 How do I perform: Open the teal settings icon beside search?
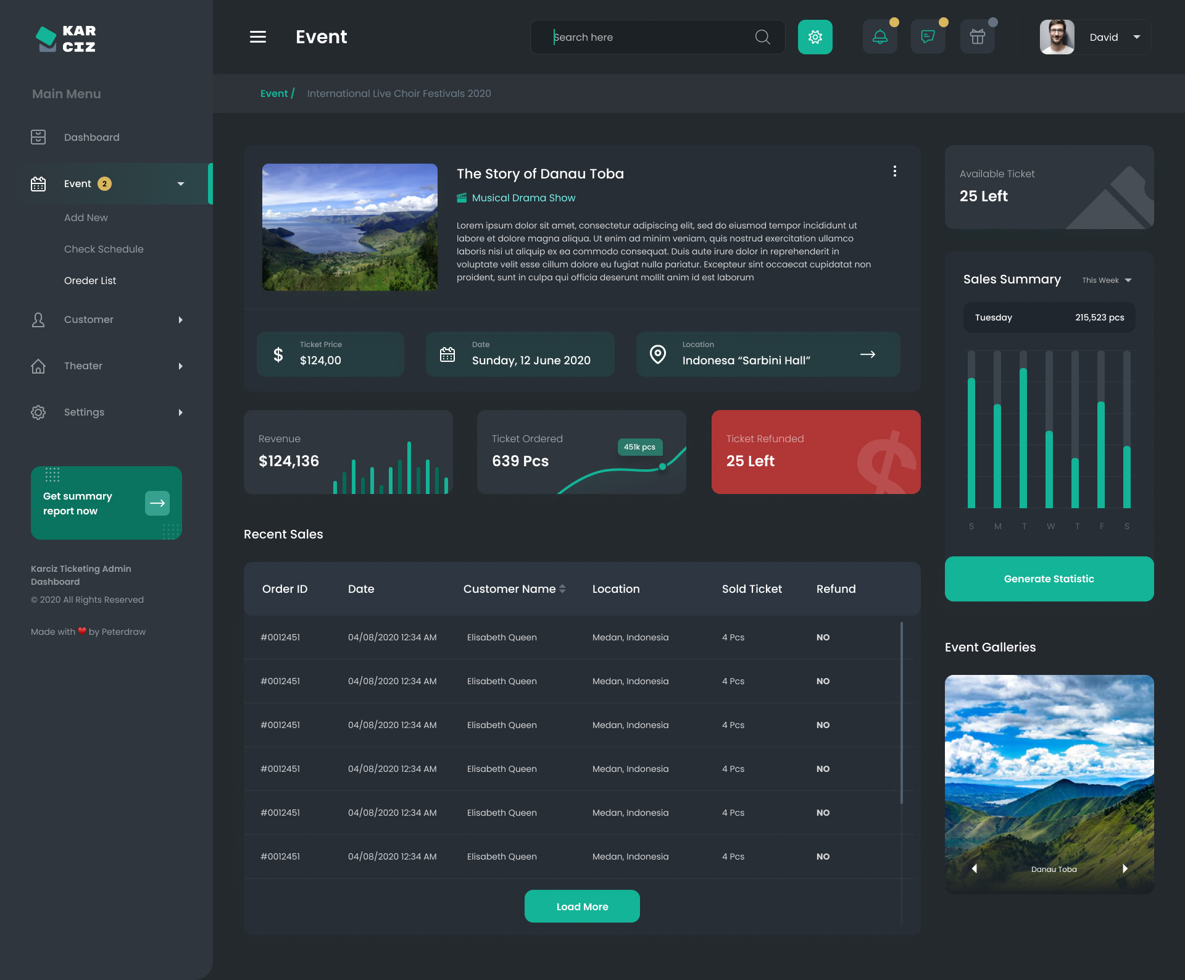pos(815,36)
